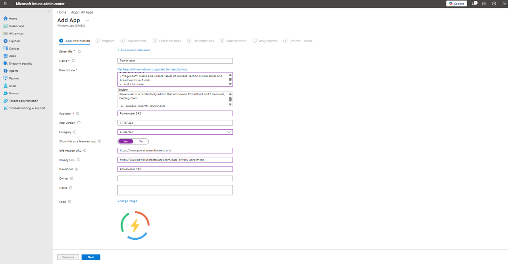
Task: Switch to the Program step tab
Action: coord(105,41)
